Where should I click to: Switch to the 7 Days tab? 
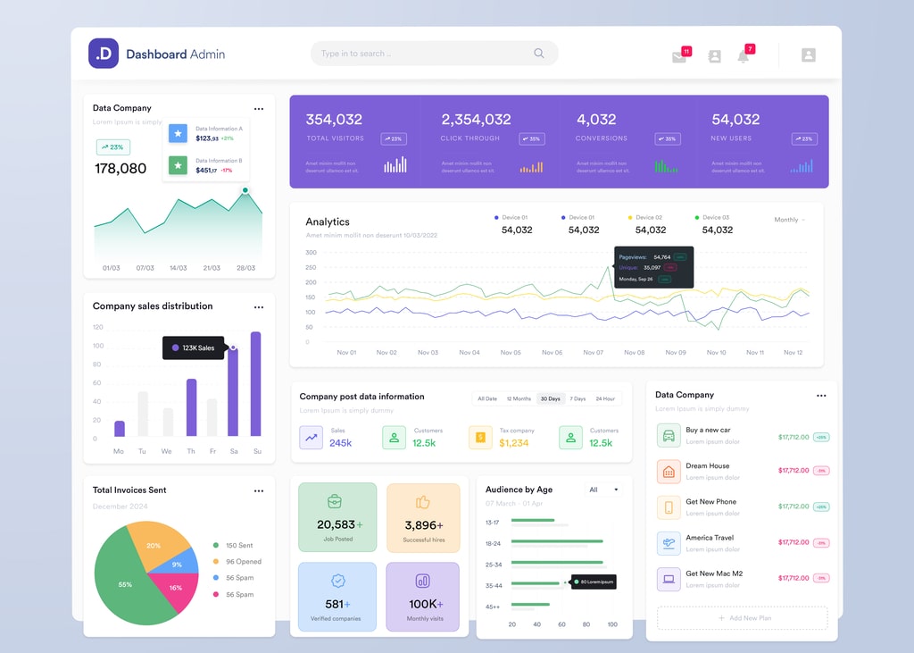577,398
